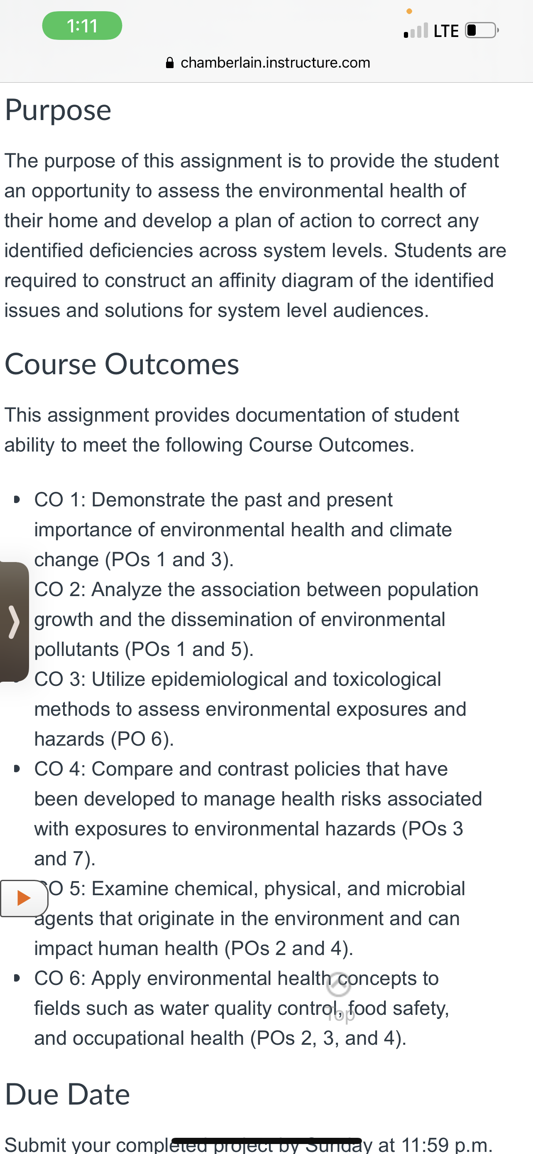Tap the lock icon beside the URL
533x1154 pixels.
(x=170, y=63)
